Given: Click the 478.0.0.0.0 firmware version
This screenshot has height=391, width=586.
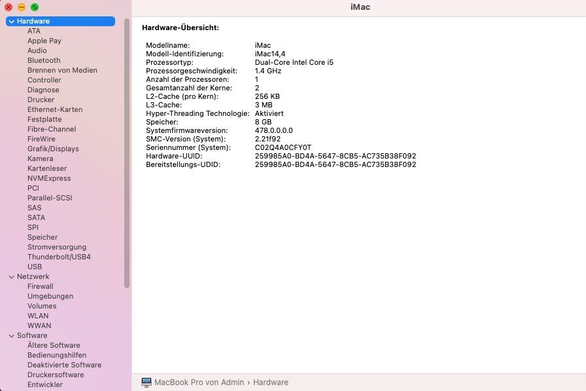Looking at the screenshot, I should pos(273,130).
